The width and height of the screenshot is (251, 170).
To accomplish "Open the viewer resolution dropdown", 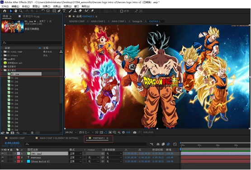I will pyautogui.click(x=86, y=132).
